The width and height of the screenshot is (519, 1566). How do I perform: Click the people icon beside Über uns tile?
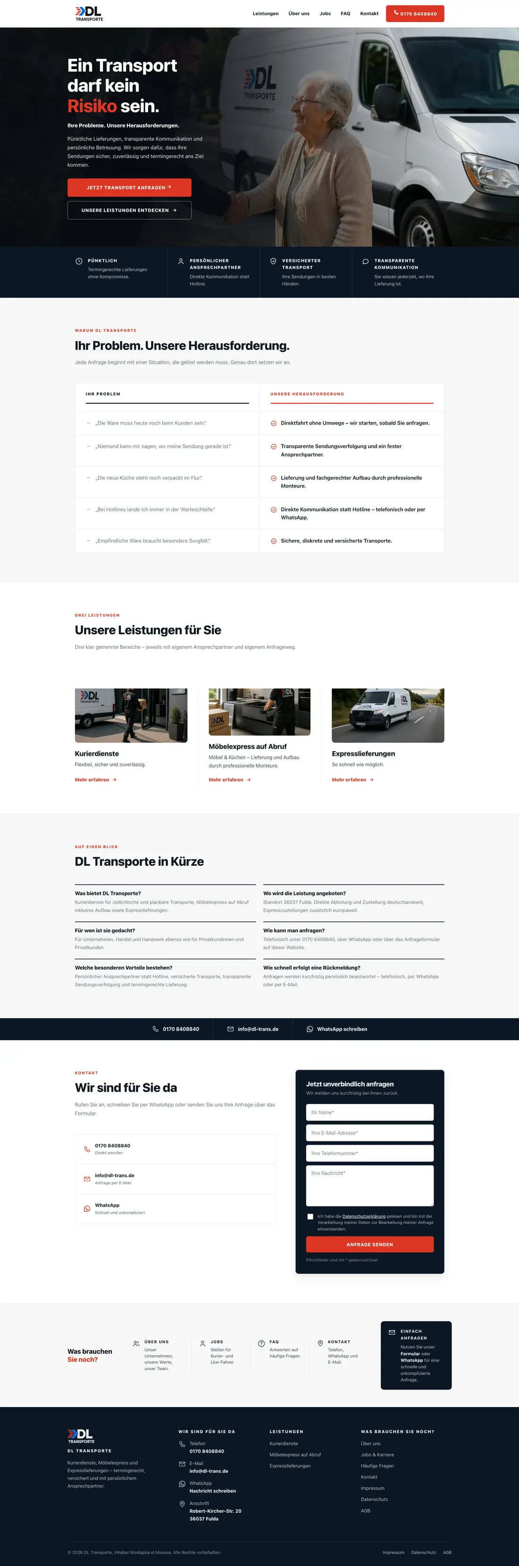click(136, 1343)
